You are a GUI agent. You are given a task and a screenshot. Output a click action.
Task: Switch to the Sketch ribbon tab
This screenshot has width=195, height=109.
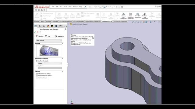pyautogui.click(x=43, y=21)
